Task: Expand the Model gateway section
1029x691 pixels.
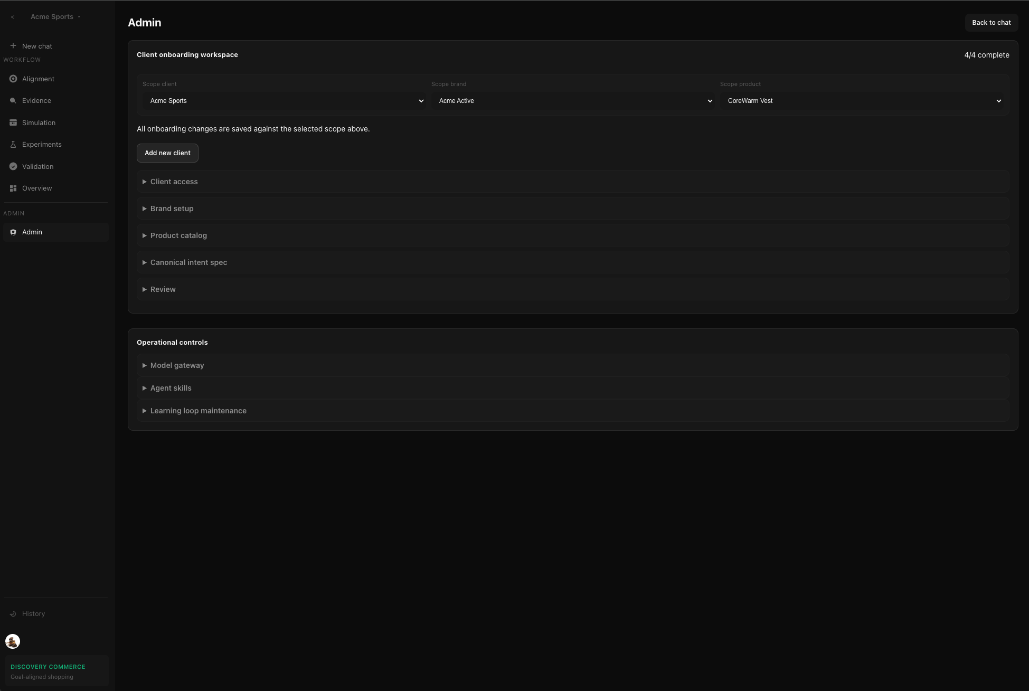Action: (x=177, y=365)
